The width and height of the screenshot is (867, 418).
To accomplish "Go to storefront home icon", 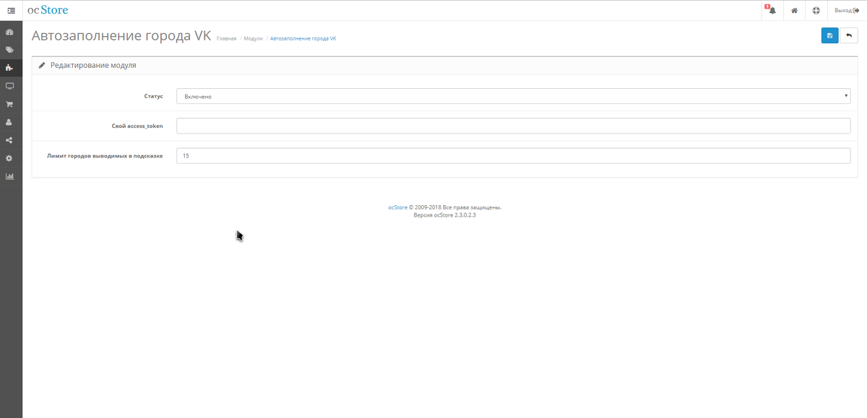I will click(794, 11).
